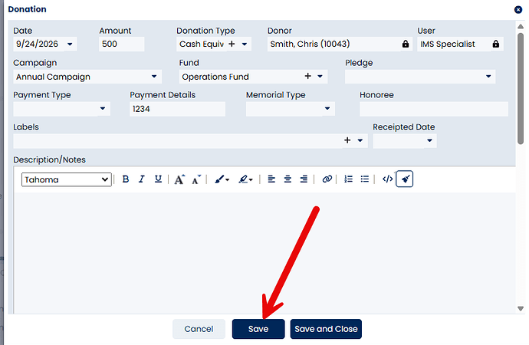Center-align the notes text
Screen dimensions: 529x345
pyautogui.click(x=287, y=179)
